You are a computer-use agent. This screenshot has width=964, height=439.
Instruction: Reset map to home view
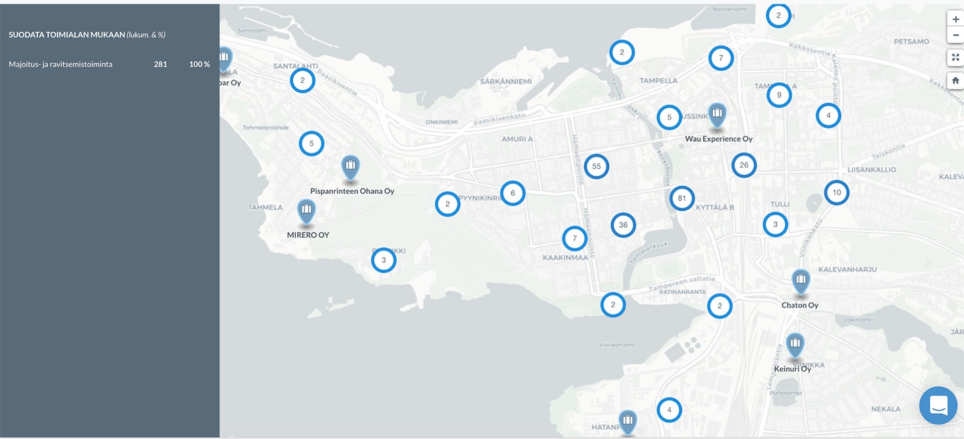click(x=955, y=80)
